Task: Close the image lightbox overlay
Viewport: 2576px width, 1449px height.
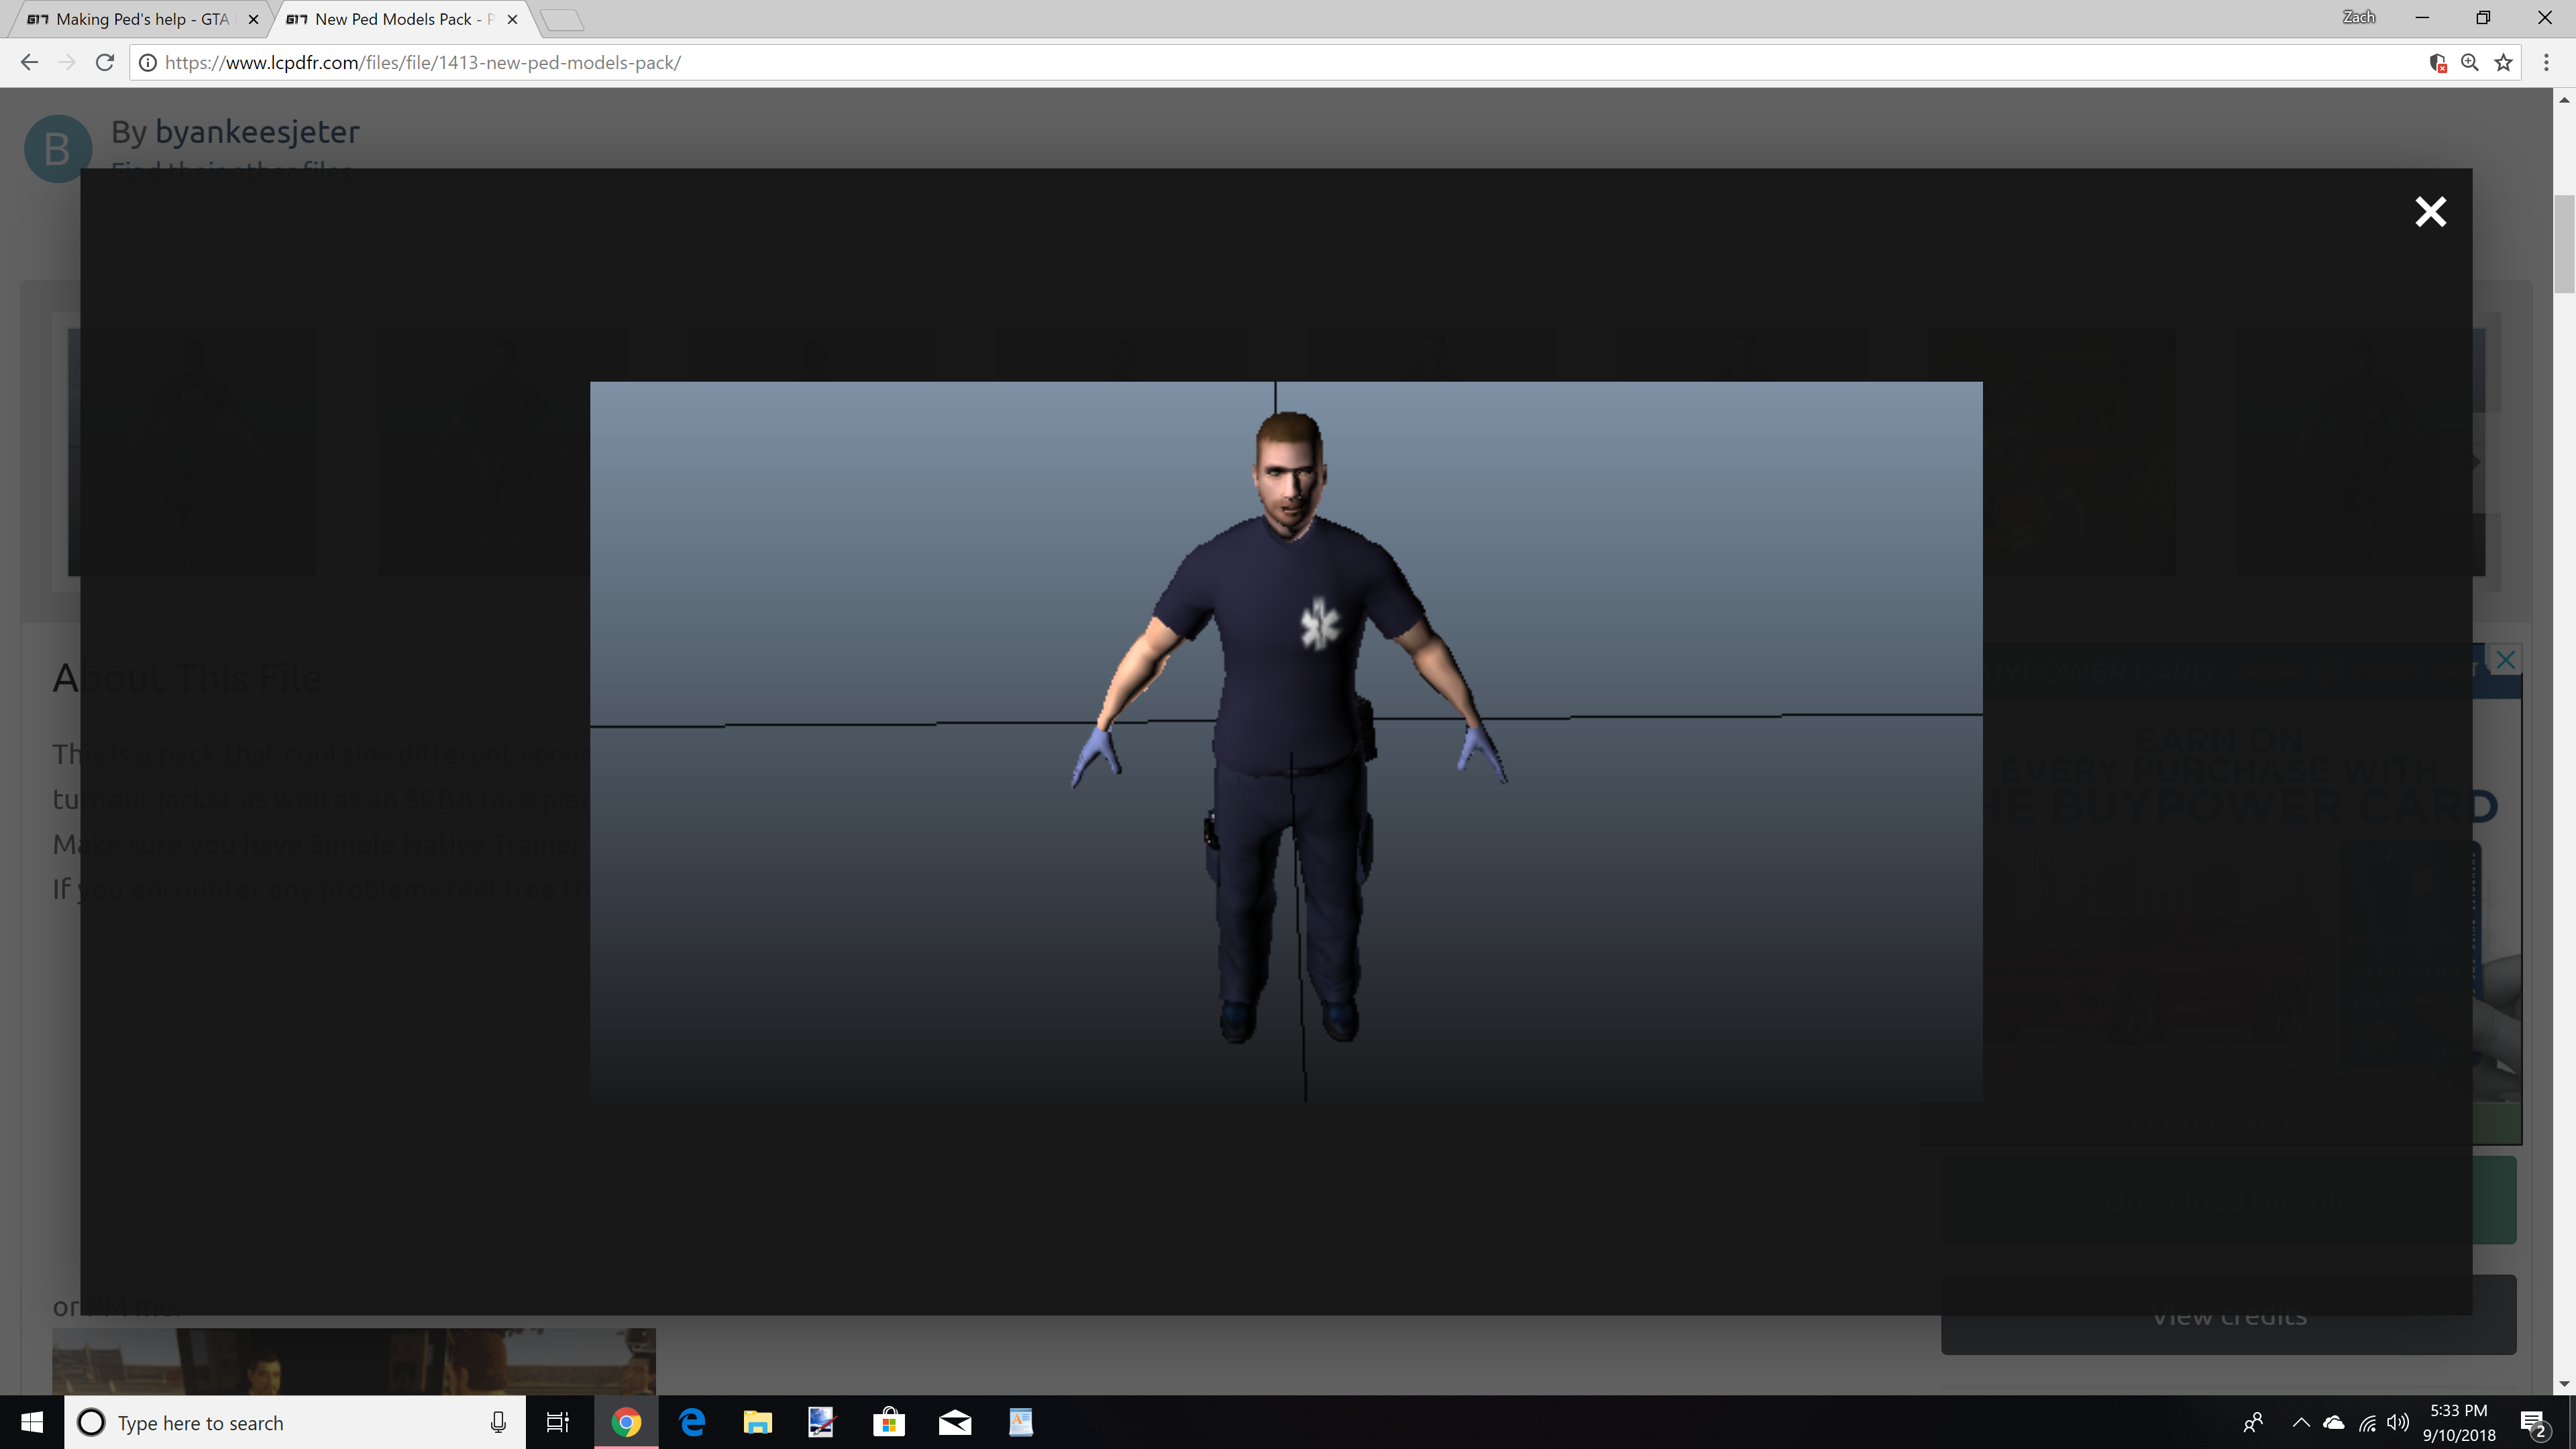Action: tap(2430, 212)
